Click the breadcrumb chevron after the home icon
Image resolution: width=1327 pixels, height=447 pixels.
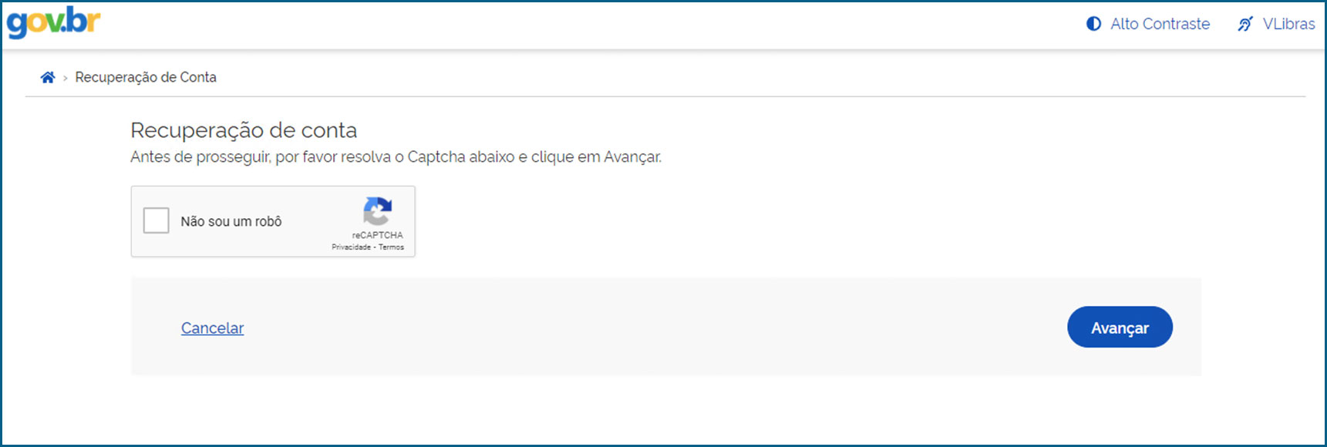65,77
